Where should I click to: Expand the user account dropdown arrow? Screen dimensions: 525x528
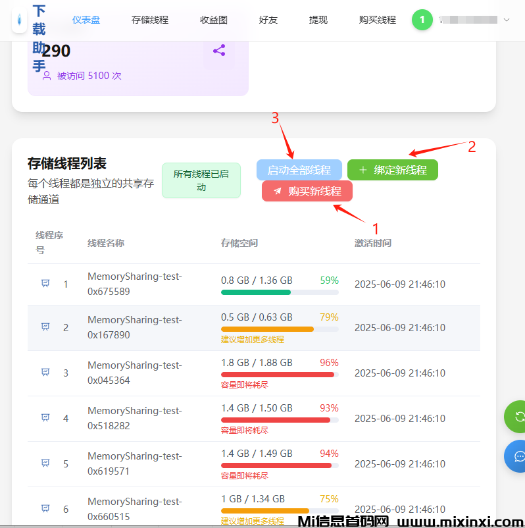(506, 20)
